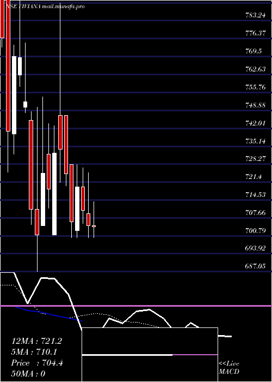Click the Price : 704.4 readout
Image resolution: width=272 pixels, height=382 pixels.
37,363
